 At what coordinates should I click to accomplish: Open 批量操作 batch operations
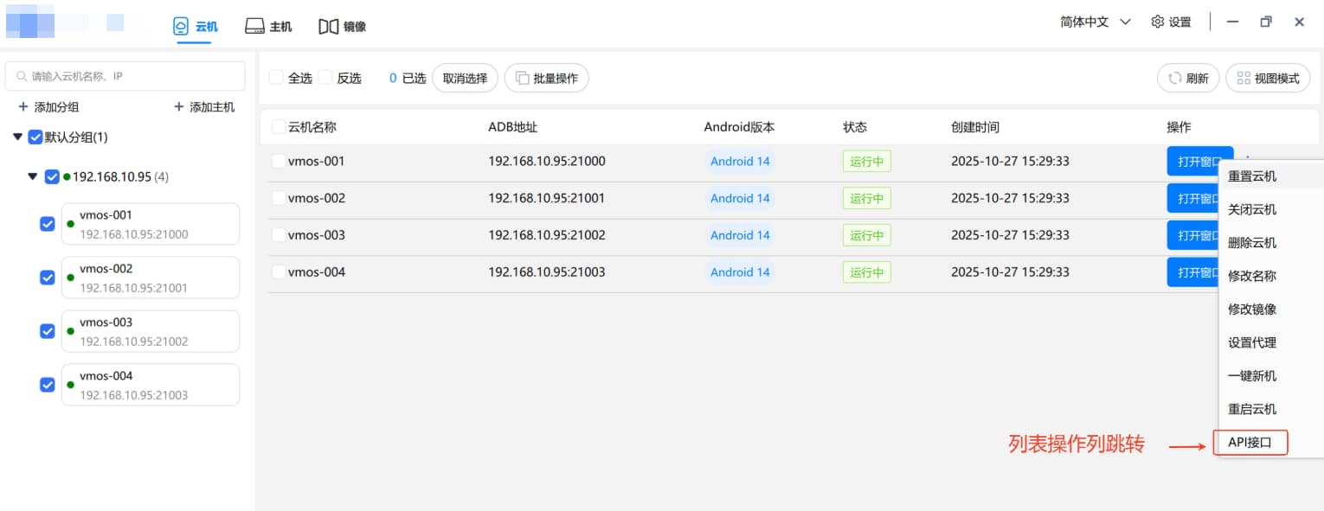(546, 77)
